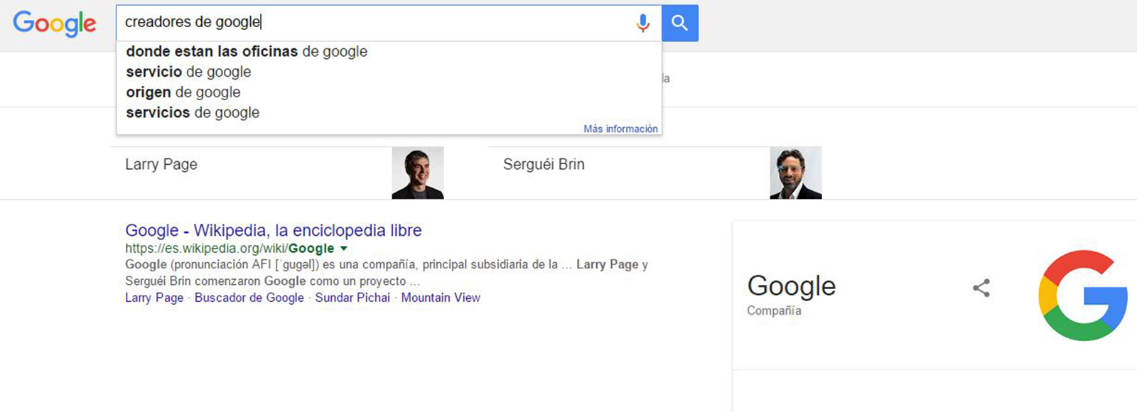The width and height of the screenshot is (1137, 412).
Task: Follow the 'Buscador de Google' sitelink
Action: pos(249,298)
